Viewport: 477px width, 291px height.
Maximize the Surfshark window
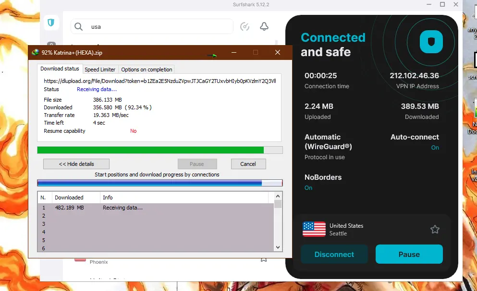point(442,4)
